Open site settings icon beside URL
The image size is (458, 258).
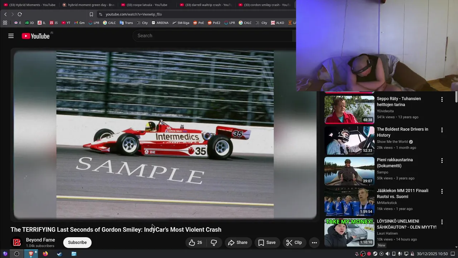[101, 14]
